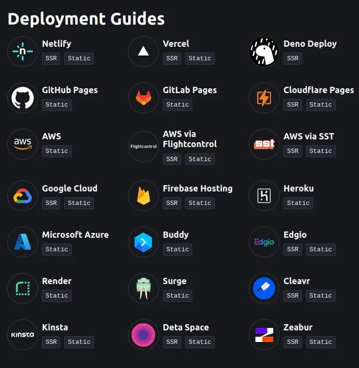
Task: Click the Firebase Hosting flame icon
Action: [x=143, y=196]
